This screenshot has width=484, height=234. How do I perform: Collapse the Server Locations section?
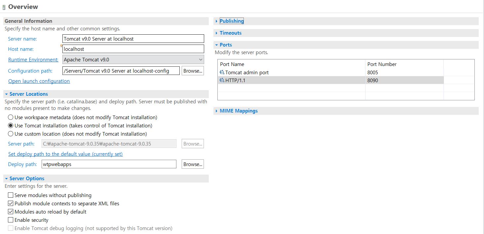point(6,94)
